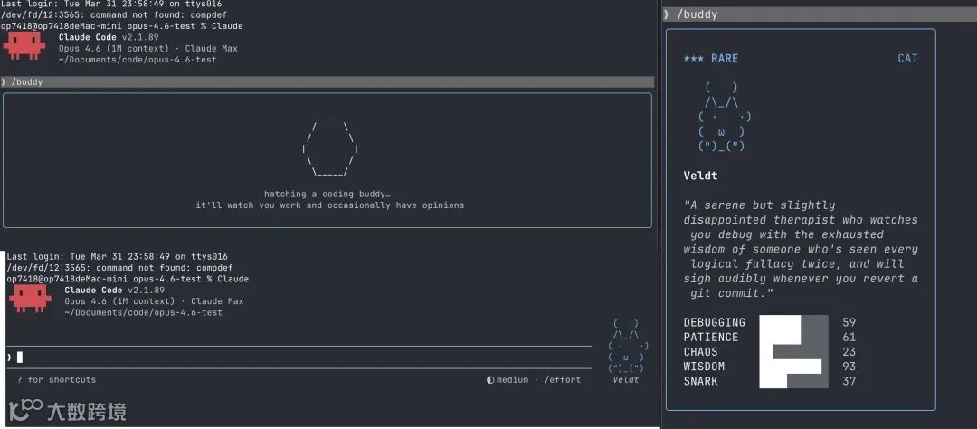Click the DEBUGGING value 59
The height and width of the screenshot is (429, 977).
pos(849,322)
